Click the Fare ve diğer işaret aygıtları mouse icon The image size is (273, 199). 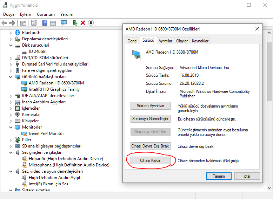click(x=18, y=70)
